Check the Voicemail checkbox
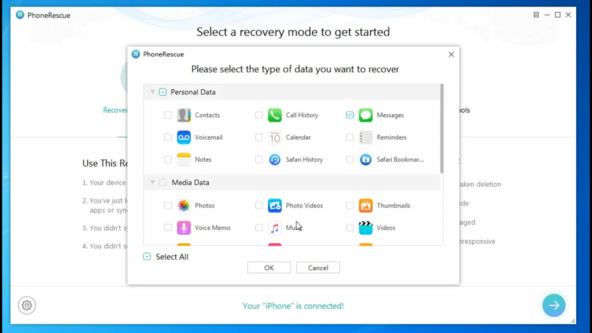 pyautogui.click(x=168, y=137)
